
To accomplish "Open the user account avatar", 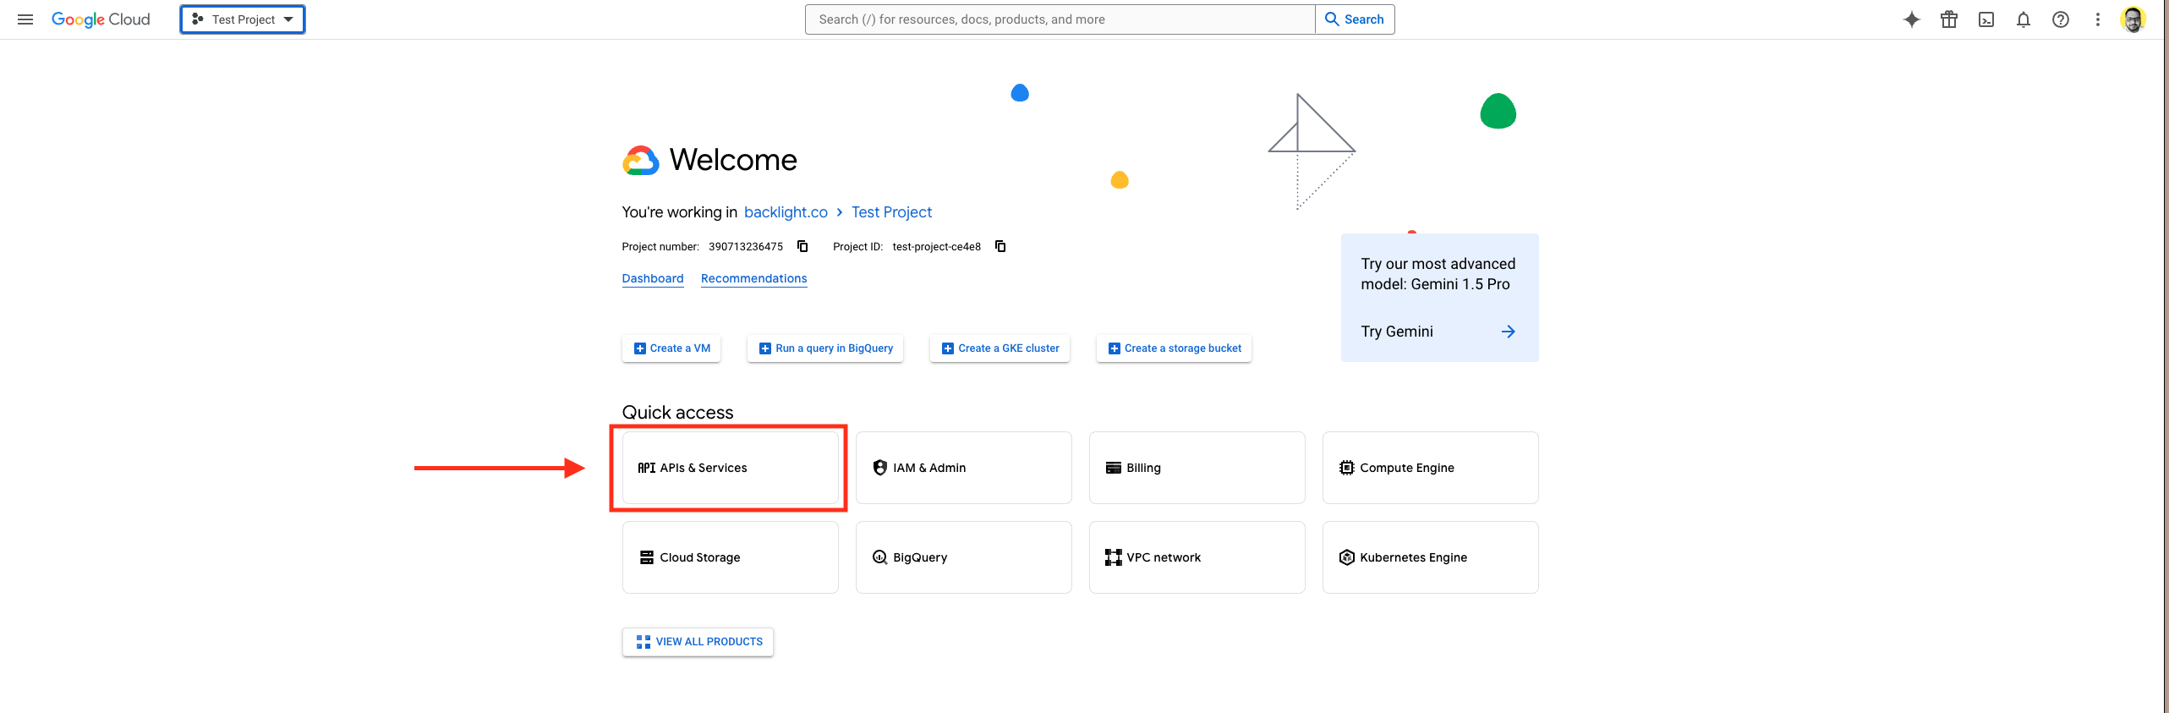I will [2133, 19].
